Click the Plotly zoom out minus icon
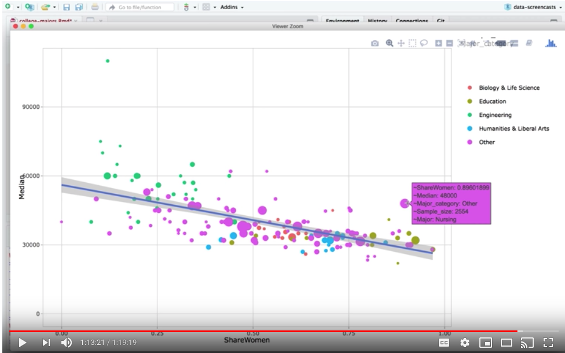The image size is (565, 353). pos(449,43)
